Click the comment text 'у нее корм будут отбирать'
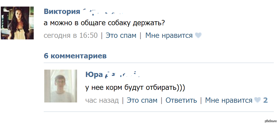This screenshot has width=278, height=124. 135,87
